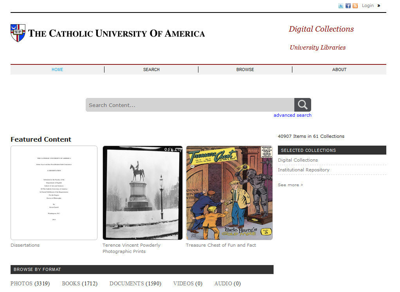Open the RSS feed icon
Screen dimensions: 400x292
355,5
